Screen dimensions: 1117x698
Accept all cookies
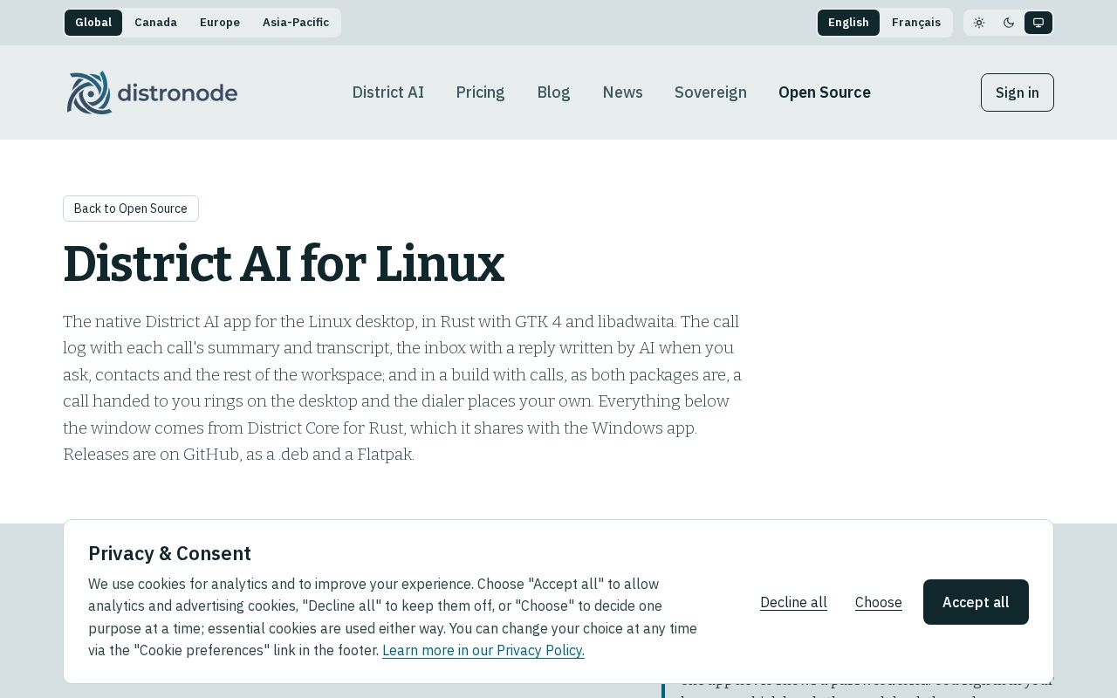(x=976, y=602)
